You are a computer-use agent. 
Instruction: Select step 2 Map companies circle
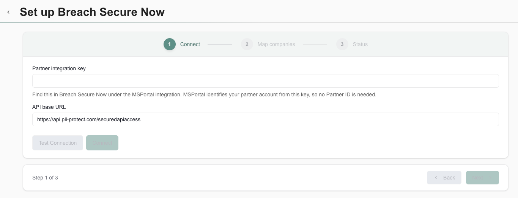tap(247, 44)
